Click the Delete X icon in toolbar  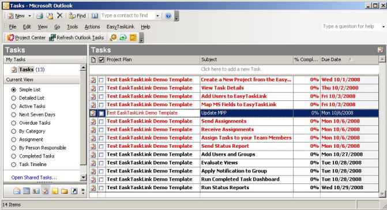(x=60, y=16)
